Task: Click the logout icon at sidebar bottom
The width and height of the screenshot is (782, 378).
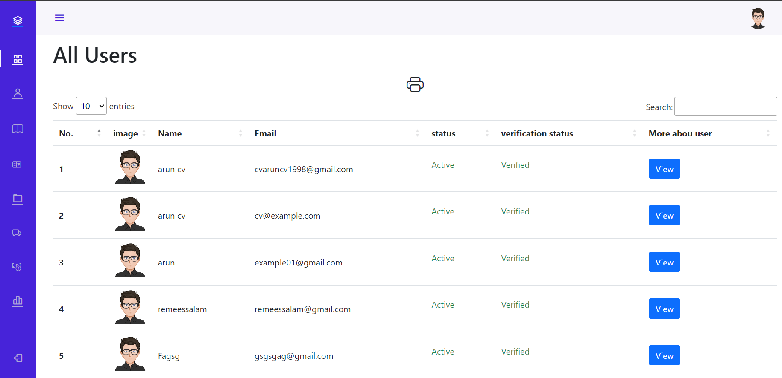Action: click(x=18, y=359)
